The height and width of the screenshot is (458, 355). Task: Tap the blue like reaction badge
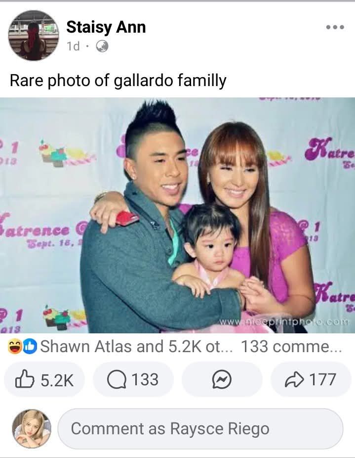click(30, 346)
